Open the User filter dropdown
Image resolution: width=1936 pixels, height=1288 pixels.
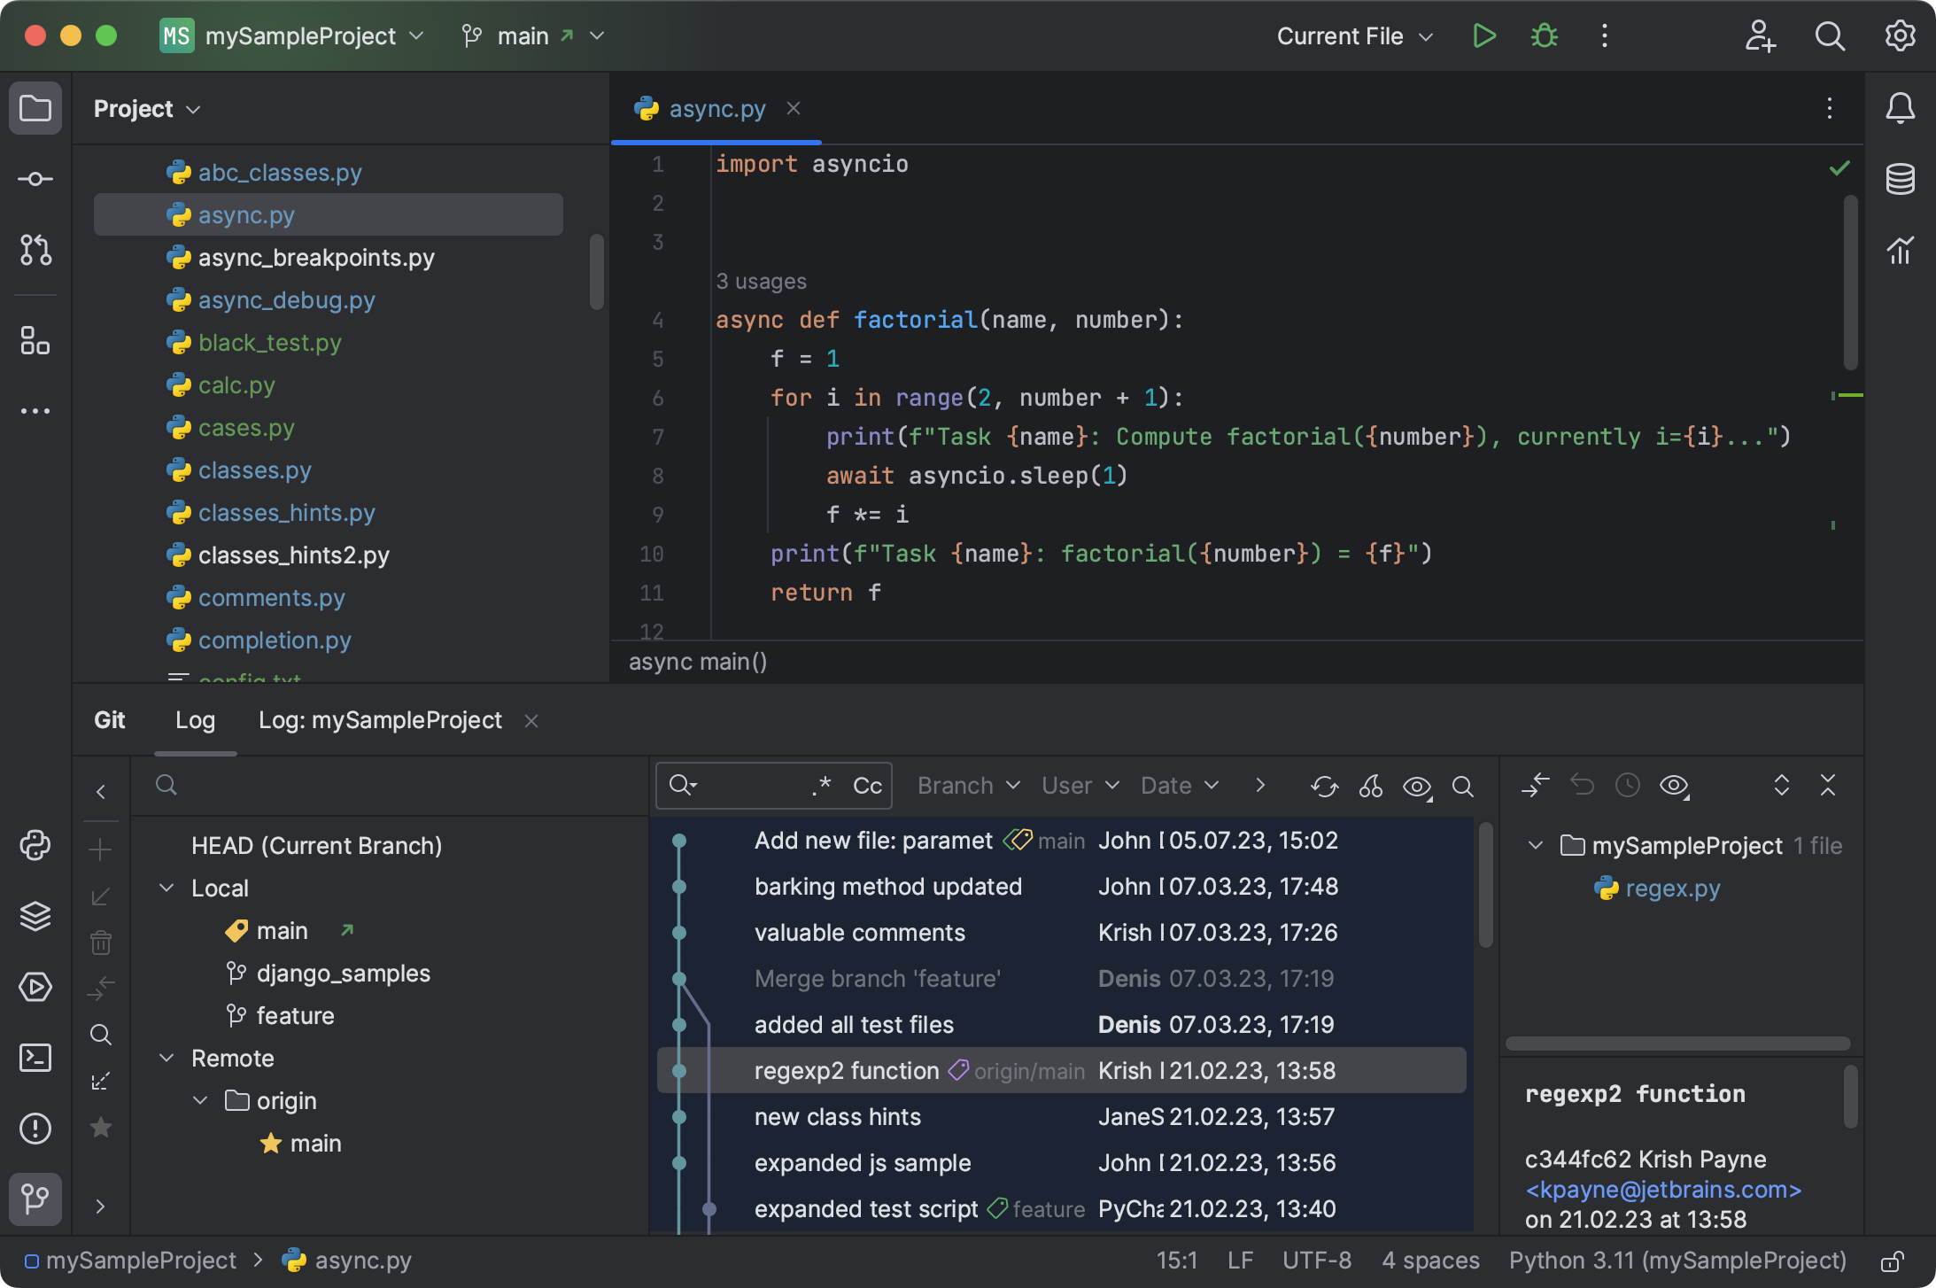[1078, 783]
